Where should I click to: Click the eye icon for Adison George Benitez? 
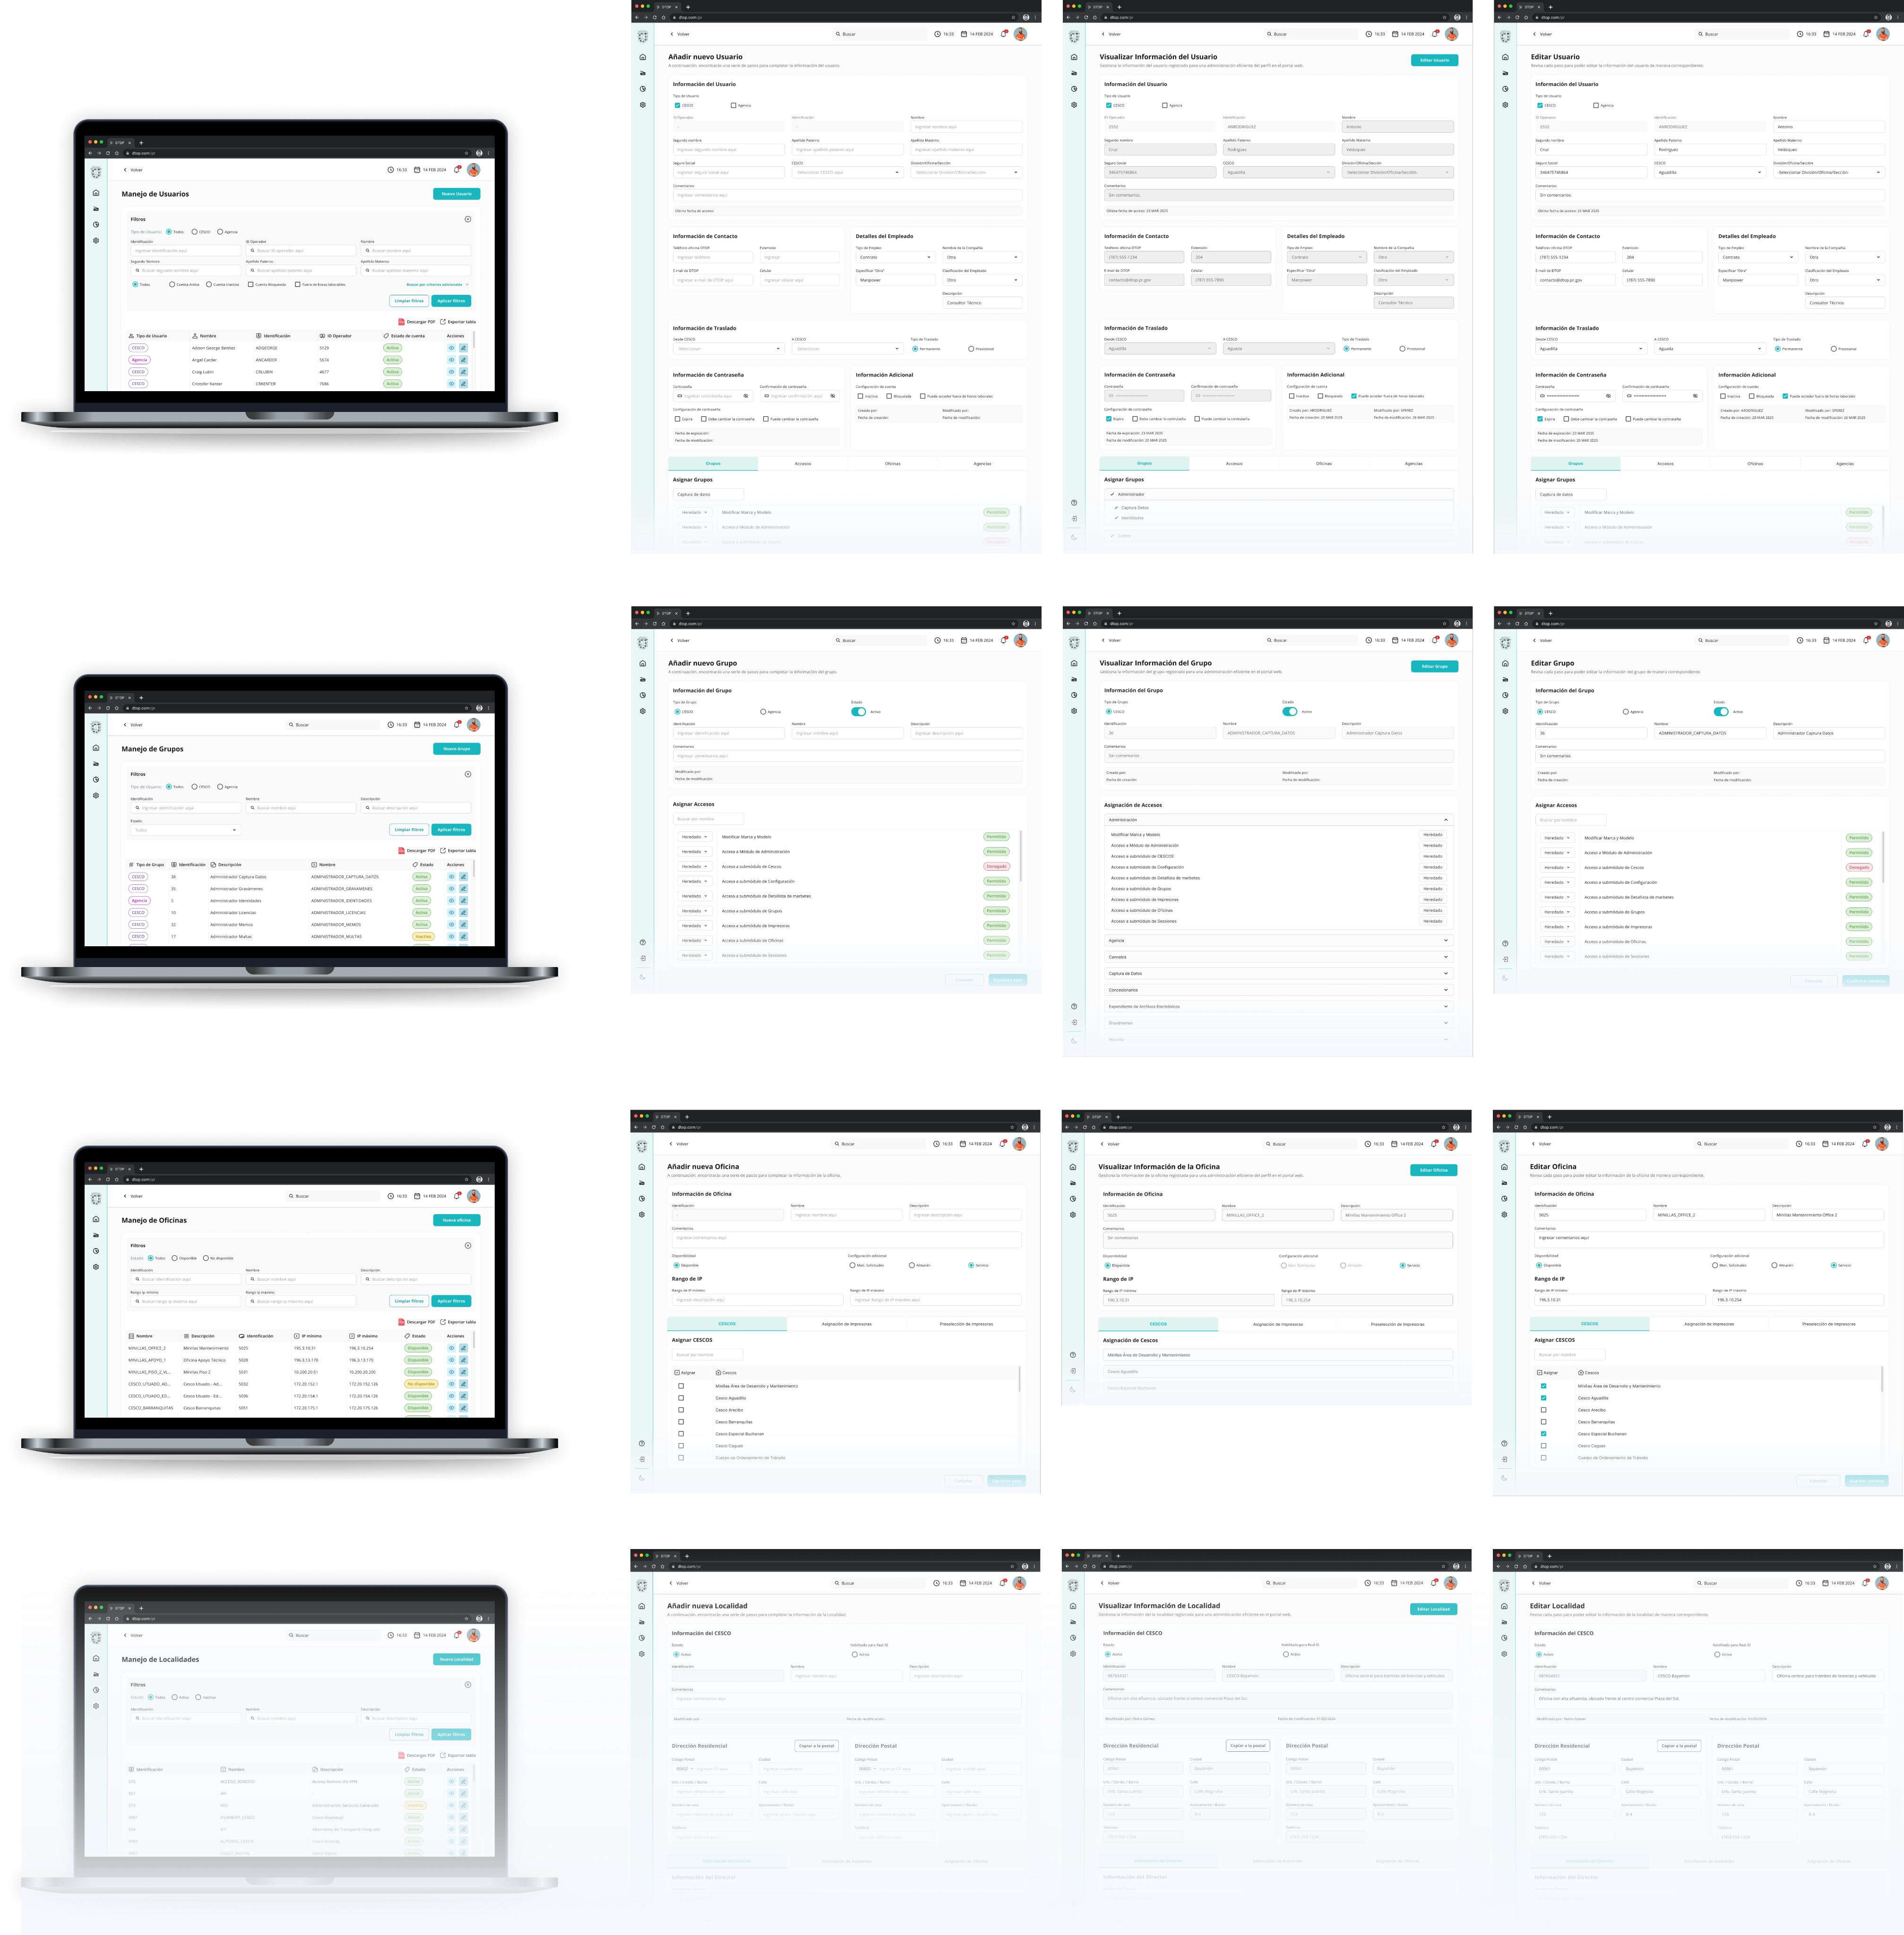[x=451, y=348]
